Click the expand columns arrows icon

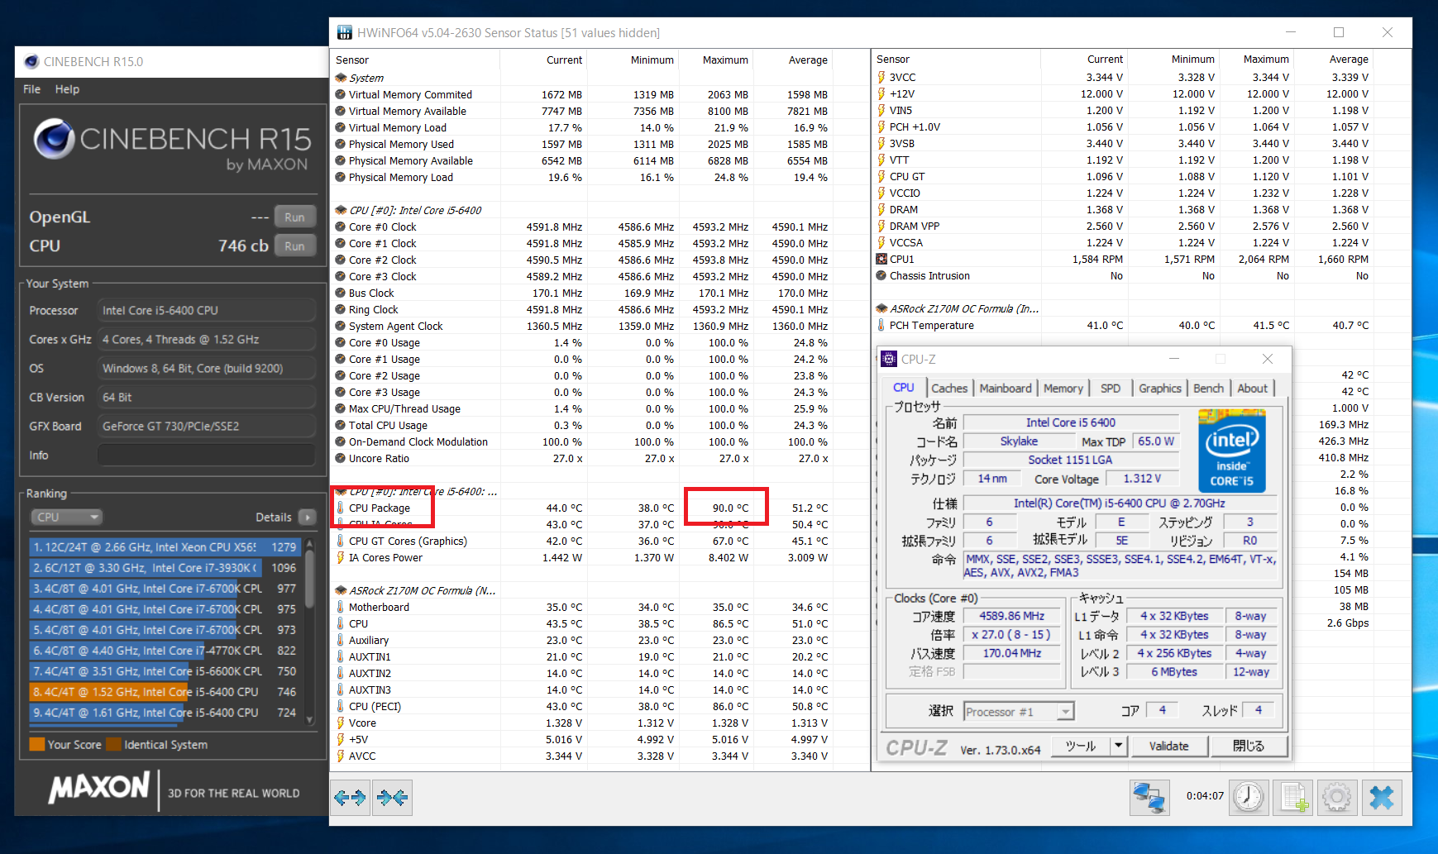pos(350,798)
